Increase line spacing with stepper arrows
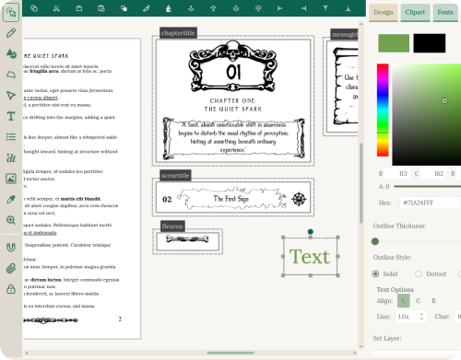The height and width of the screenshot is (360, 461). [x=421, y=314]
